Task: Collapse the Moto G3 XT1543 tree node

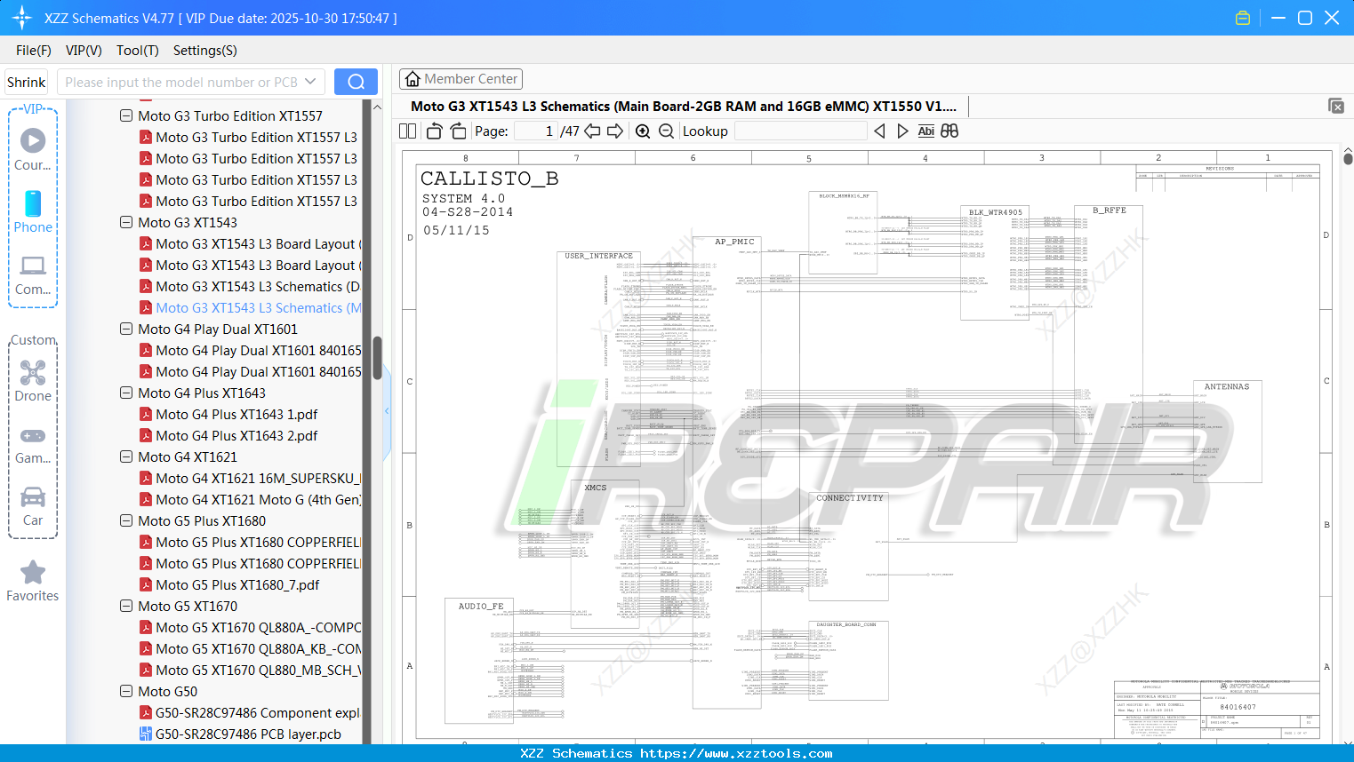Action: point(125,222)
